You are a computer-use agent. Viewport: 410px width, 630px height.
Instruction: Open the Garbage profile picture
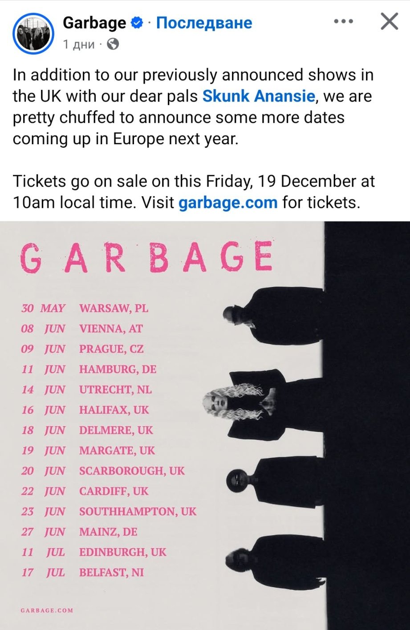click(x=33, y=34)
